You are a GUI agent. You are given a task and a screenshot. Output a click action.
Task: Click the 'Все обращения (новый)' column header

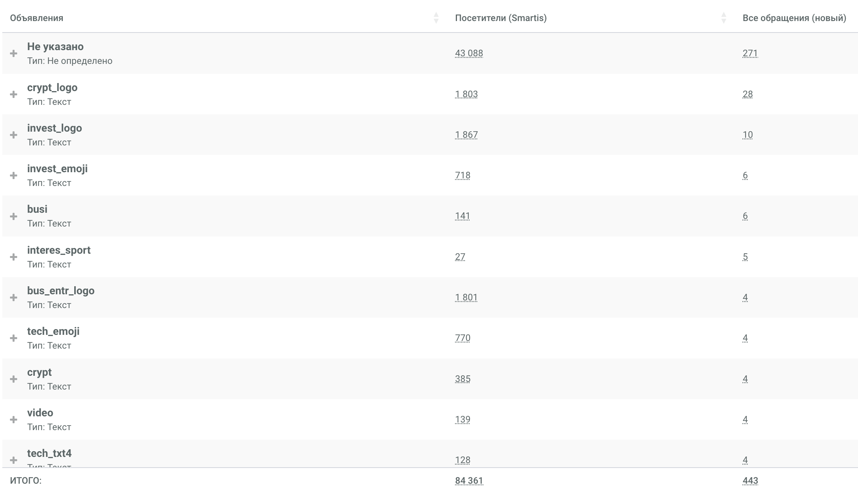pos(794,18)
